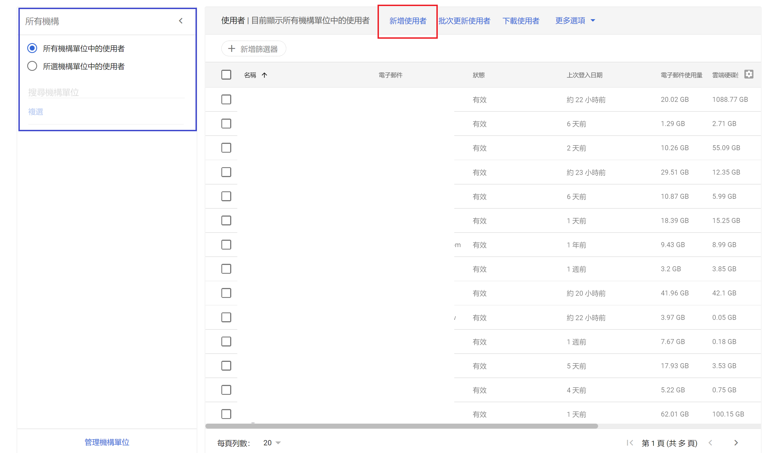Click 下載使用者 option
This screenshot has width=779, height=453.
[x=521, y=21]
